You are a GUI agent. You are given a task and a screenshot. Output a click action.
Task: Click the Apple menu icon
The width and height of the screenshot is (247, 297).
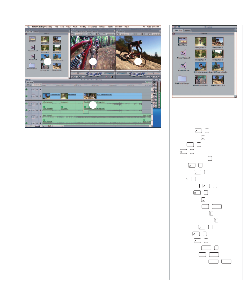[28, 27]
